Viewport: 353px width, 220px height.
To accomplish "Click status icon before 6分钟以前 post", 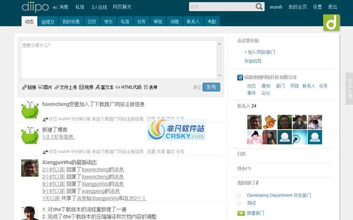I will 45,152.
